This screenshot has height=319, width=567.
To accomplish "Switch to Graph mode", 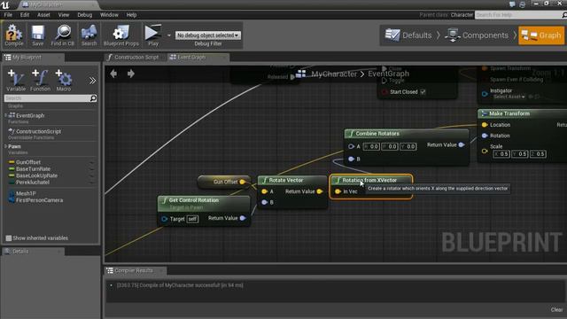I will pos(541,35).
